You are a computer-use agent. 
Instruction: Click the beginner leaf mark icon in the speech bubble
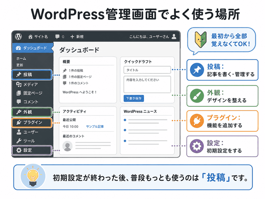click(201, 40)
